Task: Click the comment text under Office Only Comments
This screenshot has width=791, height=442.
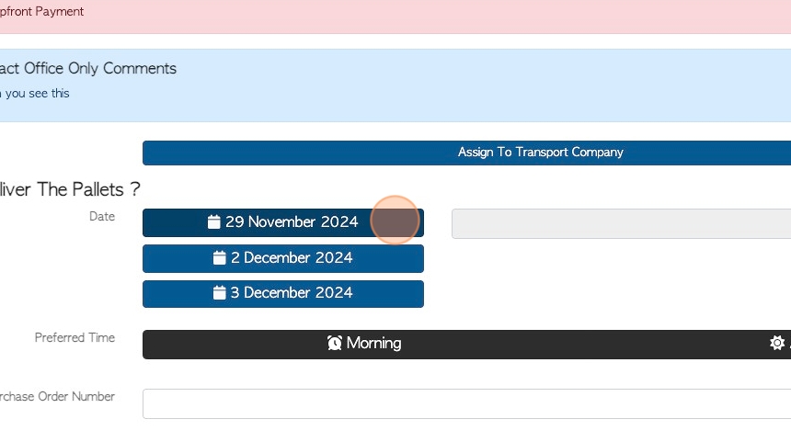Action: tap(35, 94)
